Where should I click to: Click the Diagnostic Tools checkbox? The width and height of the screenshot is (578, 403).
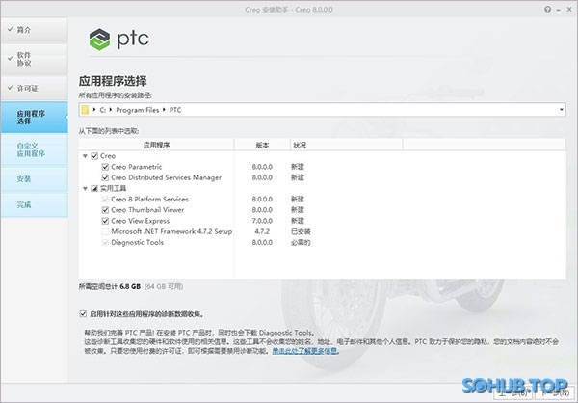click(x=105, y=242)
